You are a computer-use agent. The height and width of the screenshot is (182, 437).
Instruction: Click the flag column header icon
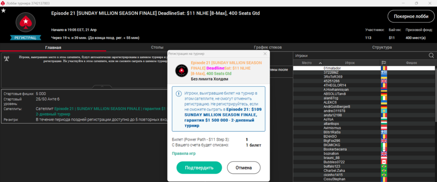384,63
